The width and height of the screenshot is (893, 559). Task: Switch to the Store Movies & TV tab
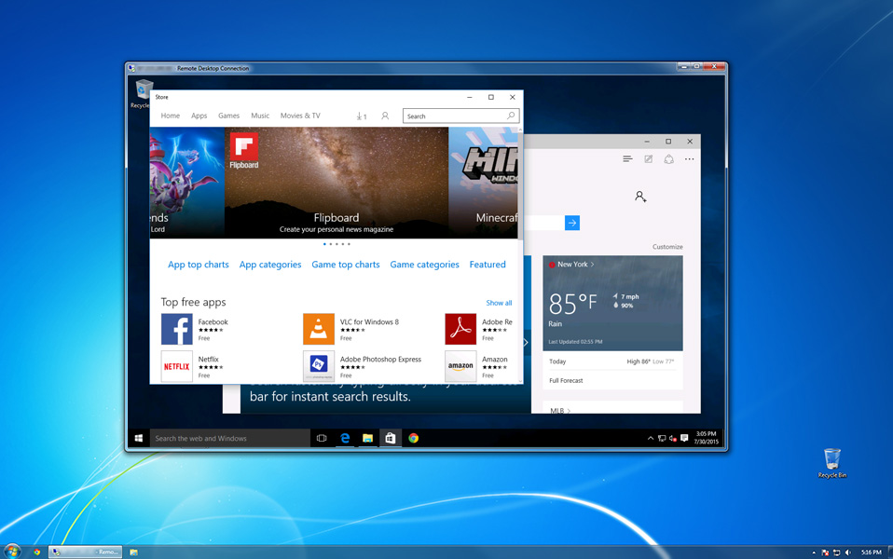point(300,116)
